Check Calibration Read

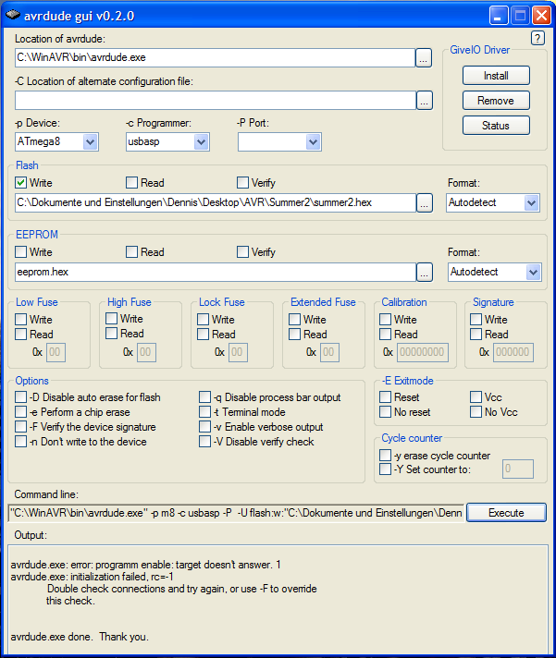385,334
